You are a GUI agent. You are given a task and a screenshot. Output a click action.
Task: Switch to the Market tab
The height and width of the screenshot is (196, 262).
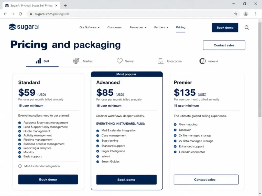tap(83, 61)
